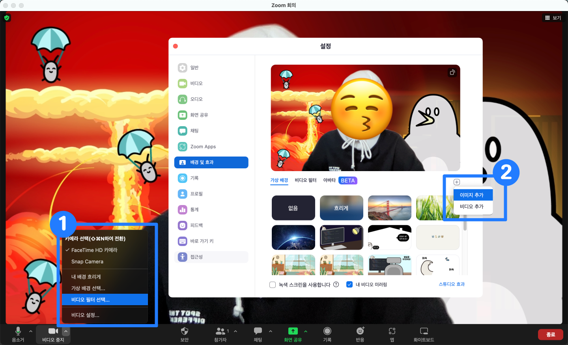Uncheck 내 비디오 미러링
568x345 pixels.
(349, 285)
